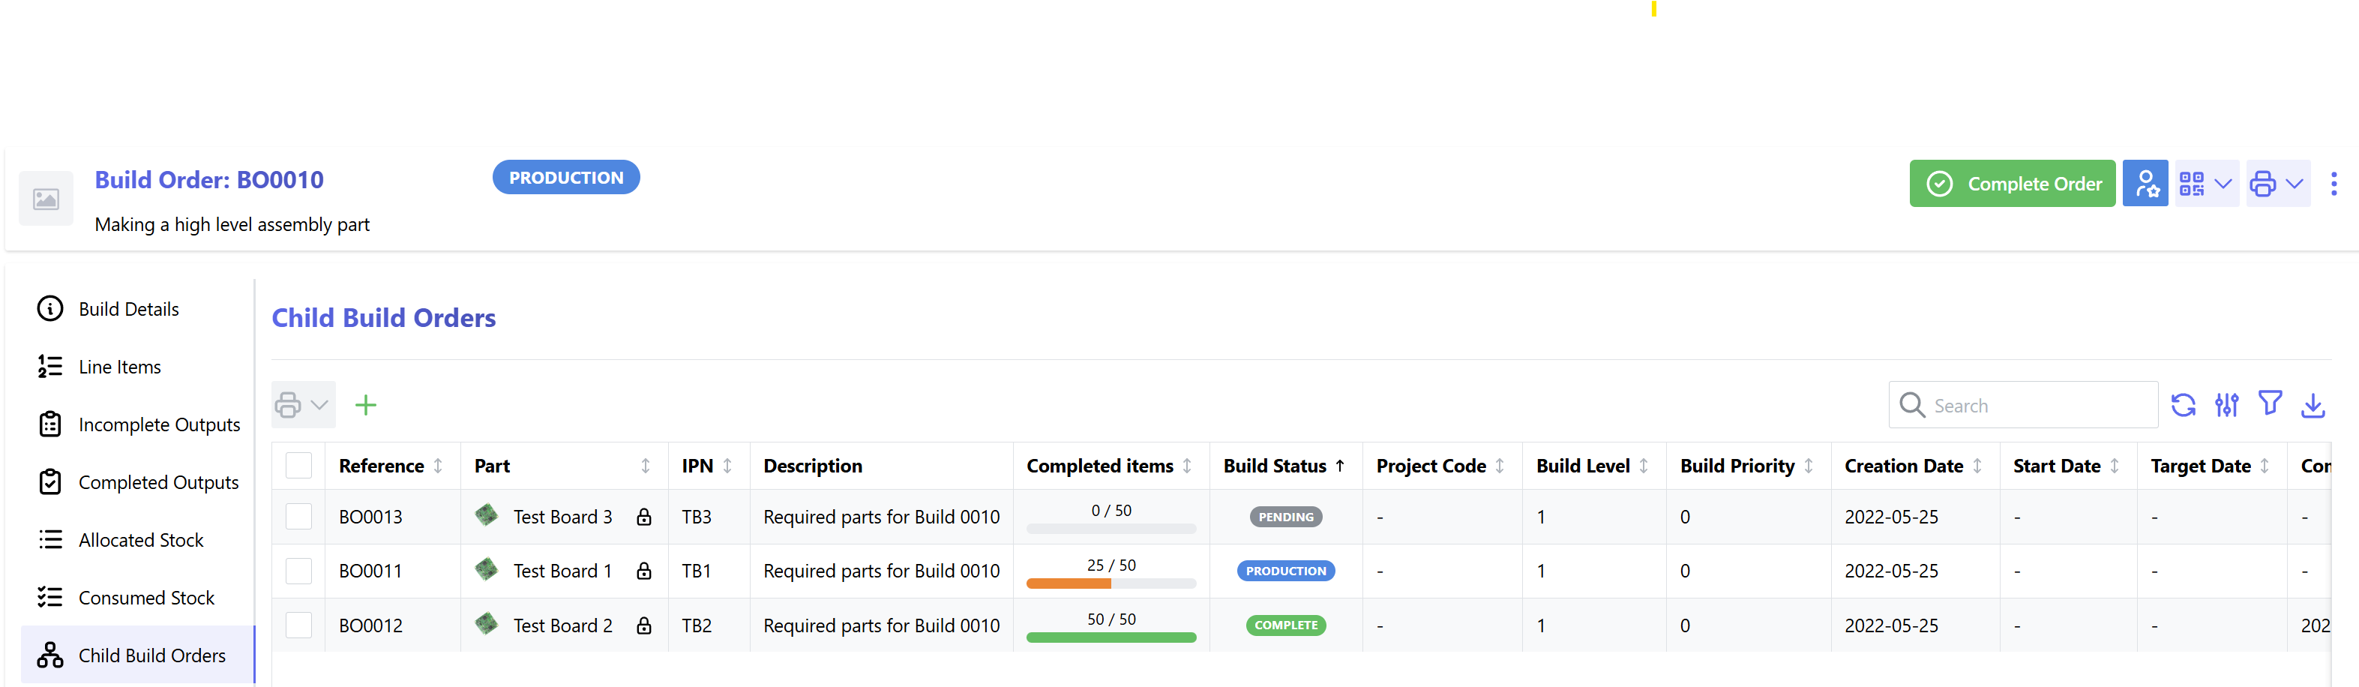Switch to the Incomplete Outputs panel
Screen dimensions: 2359x687
(160, 425)
